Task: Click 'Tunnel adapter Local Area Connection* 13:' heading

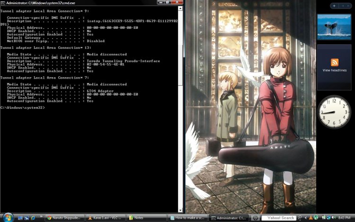Action: (46, 48)
